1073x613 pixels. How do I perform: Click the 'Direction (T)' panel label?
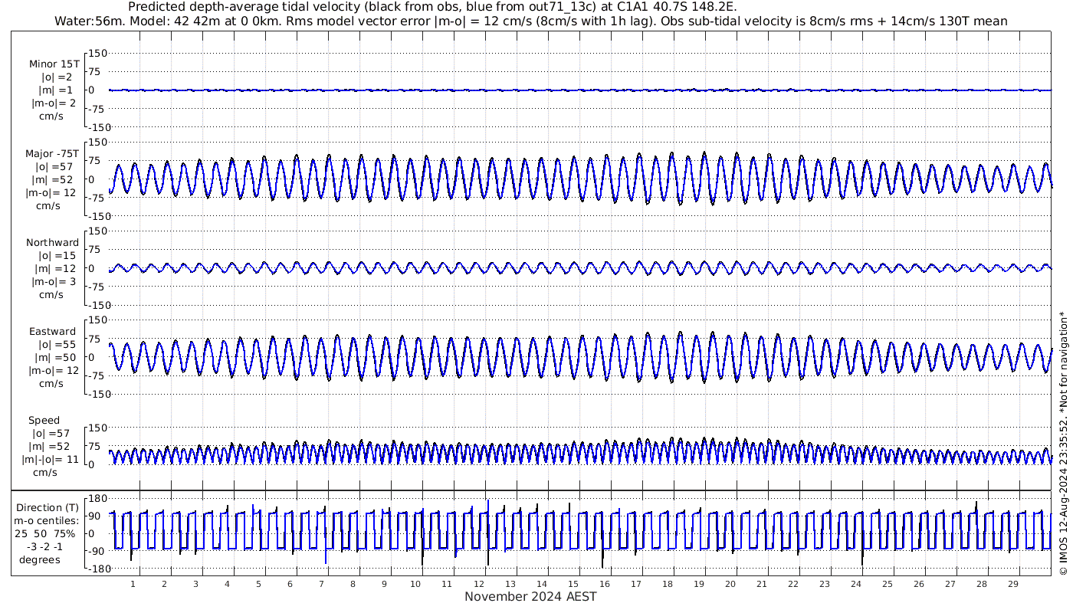click(48, 508)
